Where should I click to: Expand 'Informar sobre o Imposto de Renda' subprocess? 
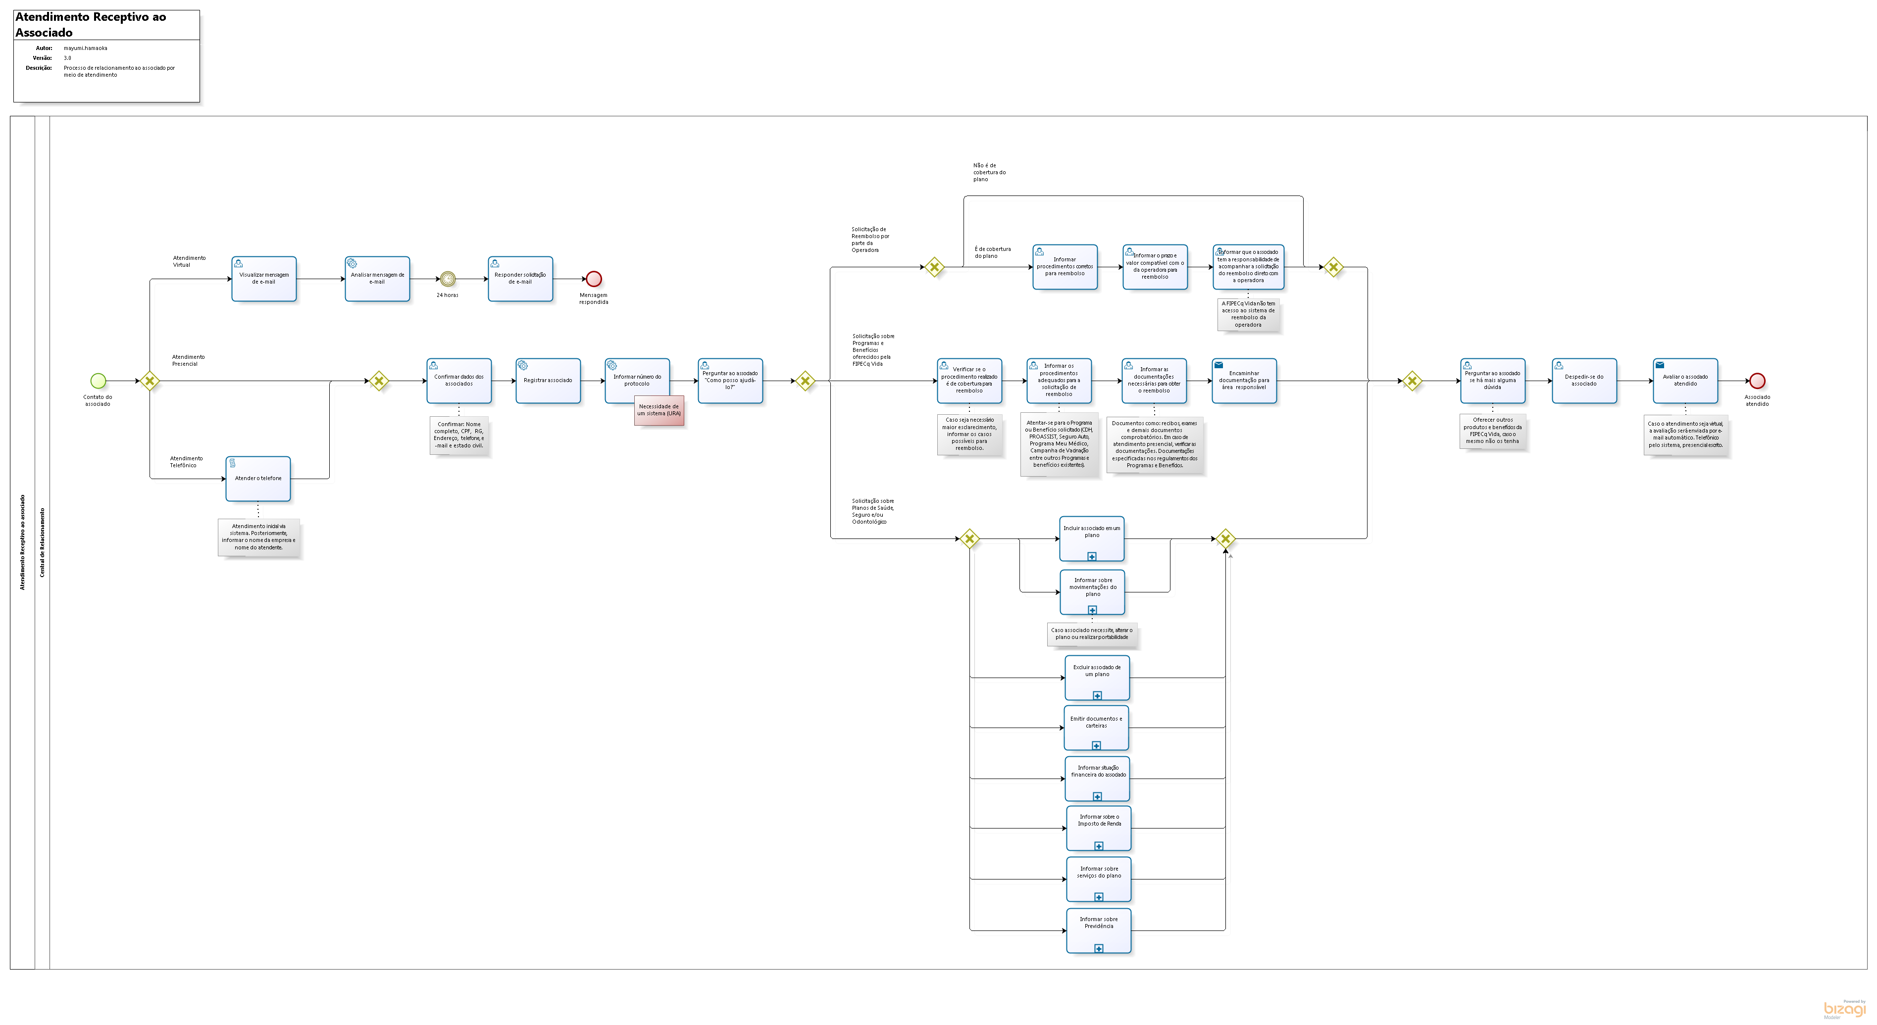point(1098,846)
